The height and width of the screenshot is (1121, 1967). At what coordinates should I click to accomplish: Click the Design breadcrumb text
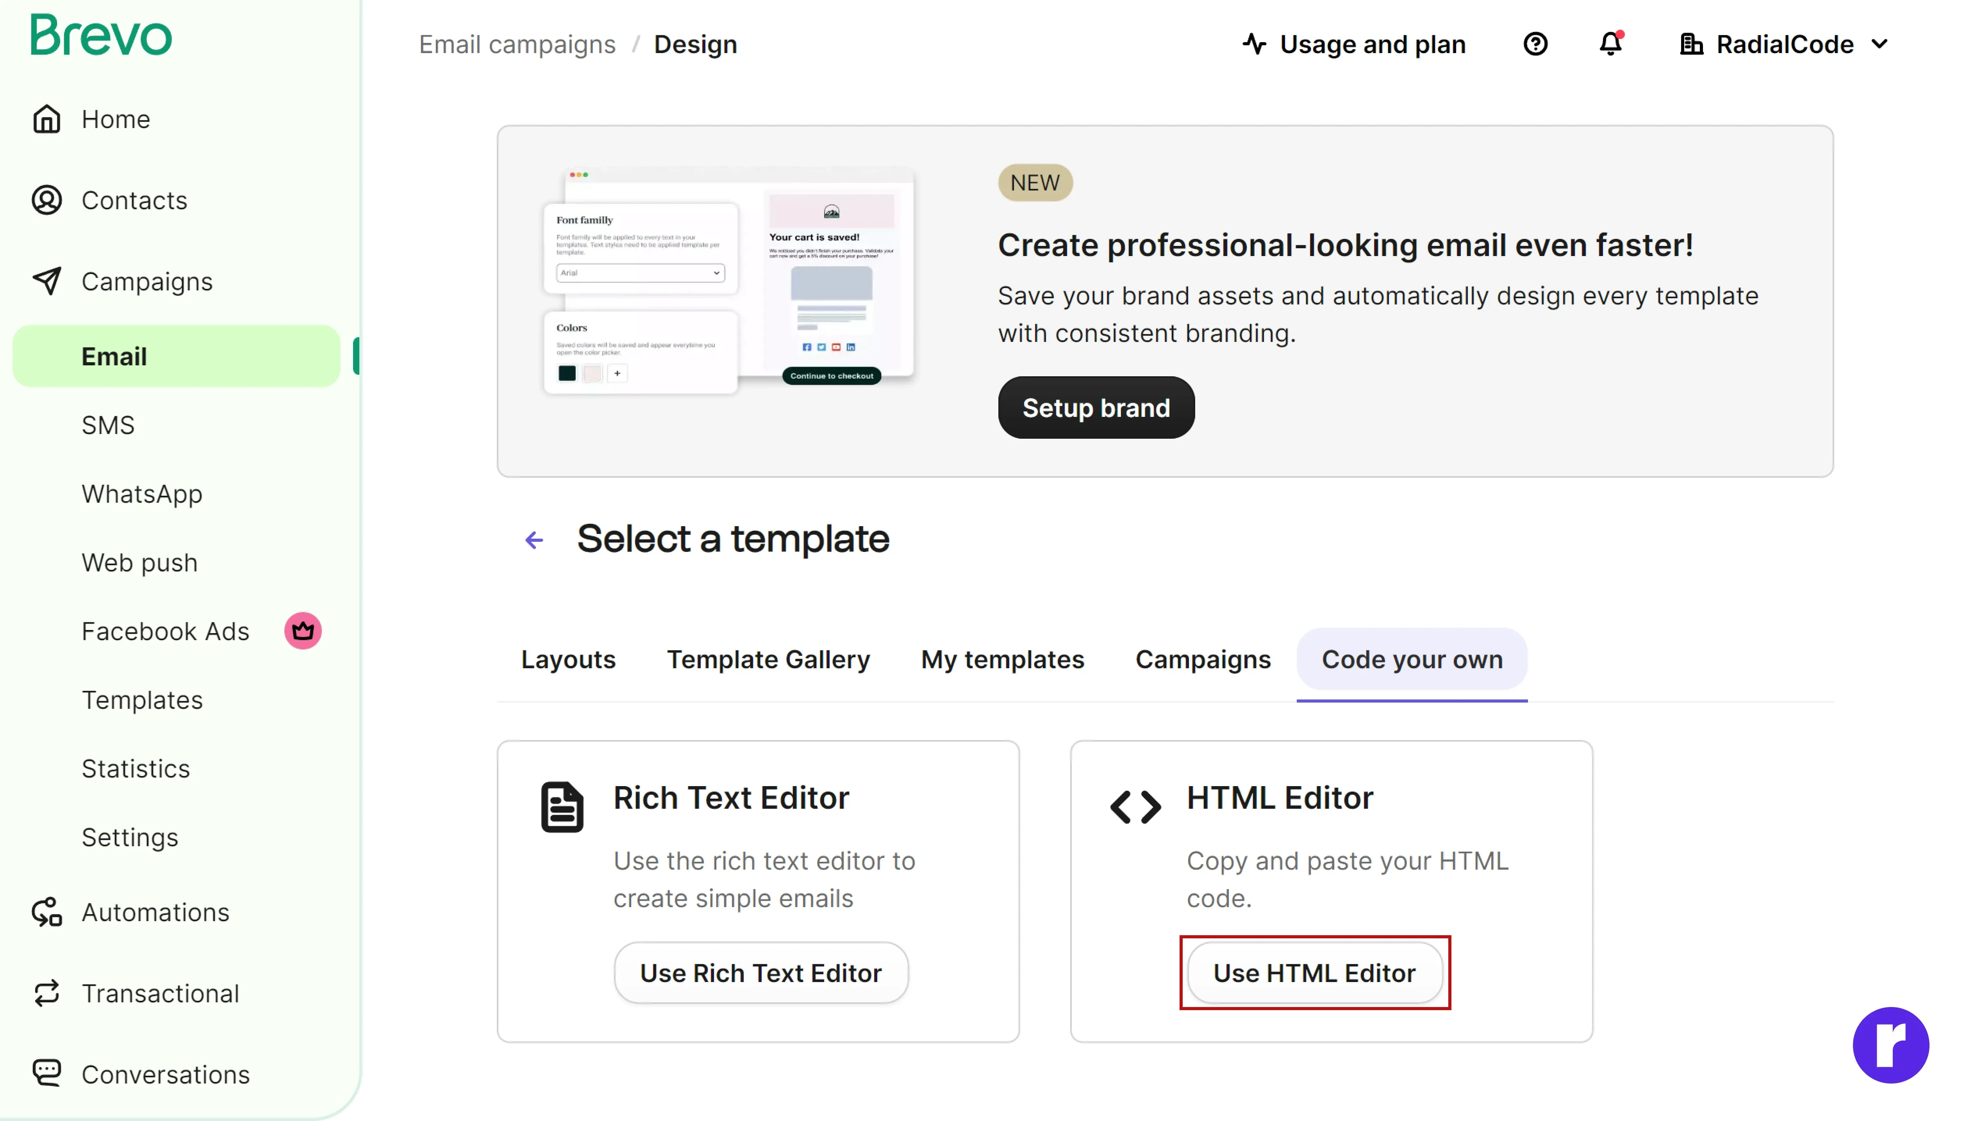tap(695, 44)
